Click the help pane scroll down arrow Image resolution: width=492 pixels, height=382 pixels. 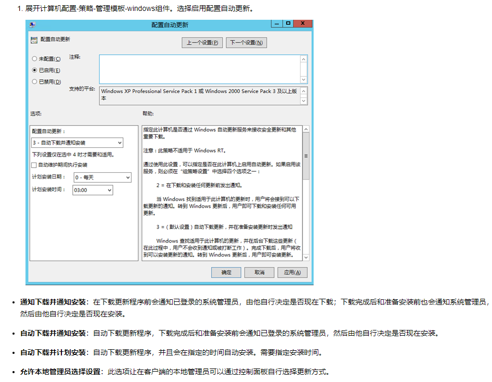point(306,258)
